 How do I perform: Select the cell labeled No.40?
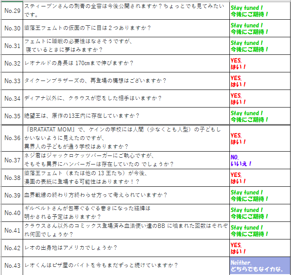12,213
